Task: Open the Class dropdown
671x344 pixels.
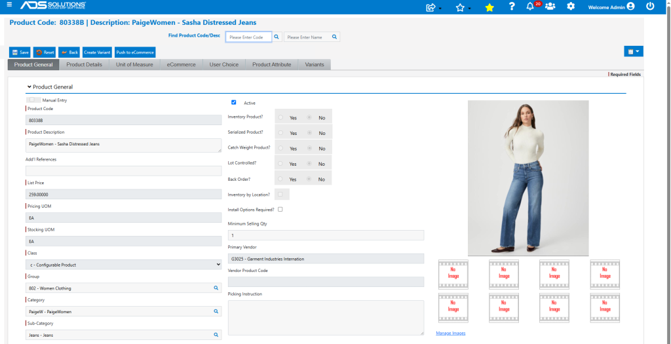Action: coord(124,265)
